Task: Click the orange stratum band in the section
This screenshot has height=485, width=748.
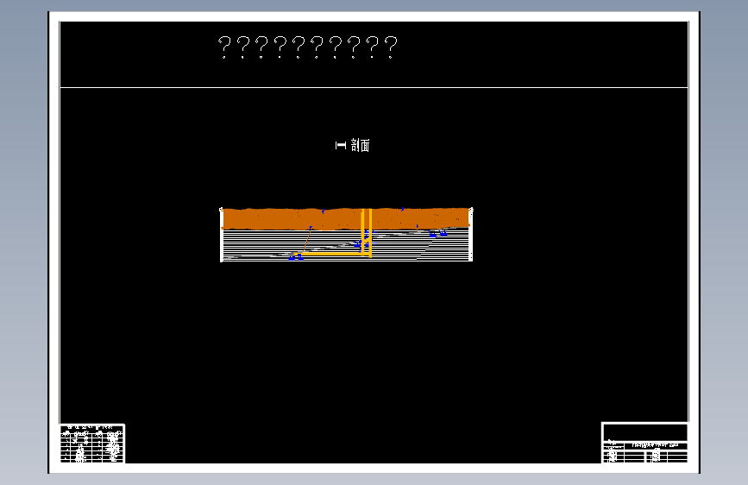Action: pyautogui.click(x=346, y=219)
